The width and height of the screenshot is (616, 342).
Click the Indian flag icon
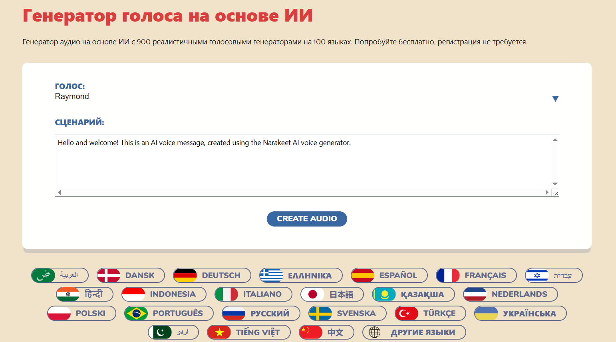click(x=68, y=294)
